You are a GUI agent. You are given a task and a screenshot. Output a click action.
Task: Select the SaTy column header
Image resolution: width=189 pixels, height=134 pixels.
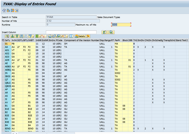tap(7, 40)
